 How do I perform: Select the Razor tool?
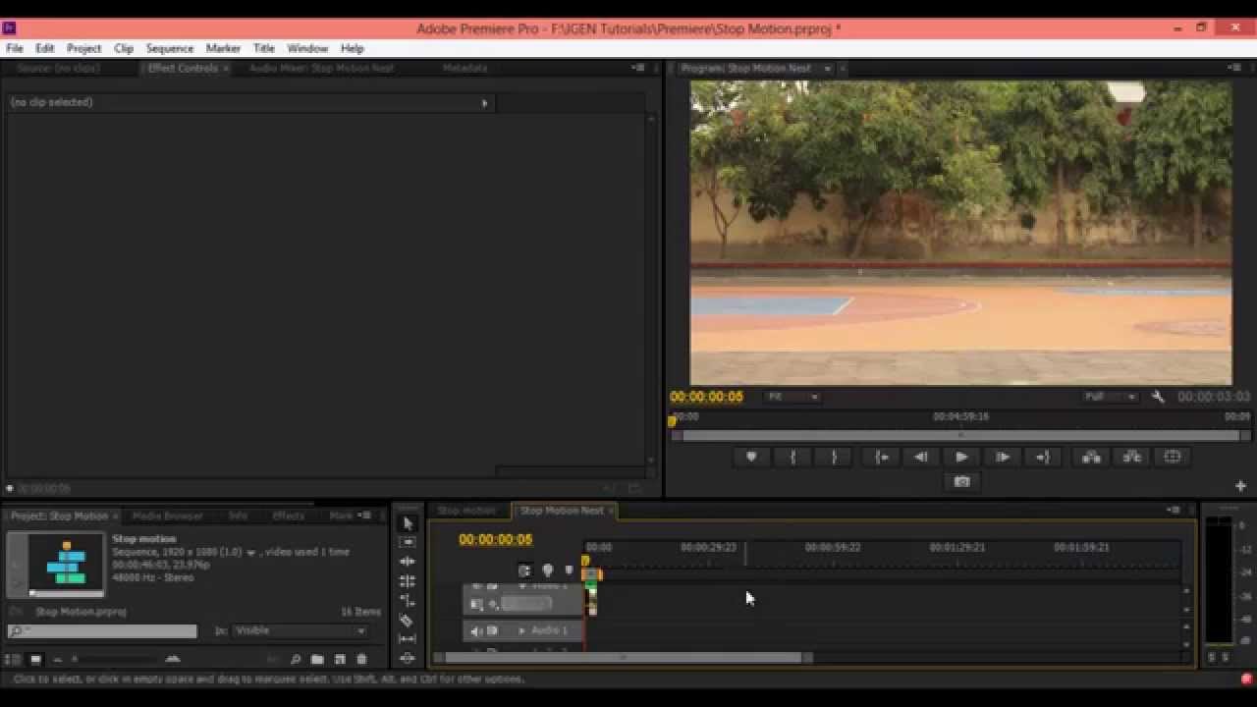click(x=408, y=620)
